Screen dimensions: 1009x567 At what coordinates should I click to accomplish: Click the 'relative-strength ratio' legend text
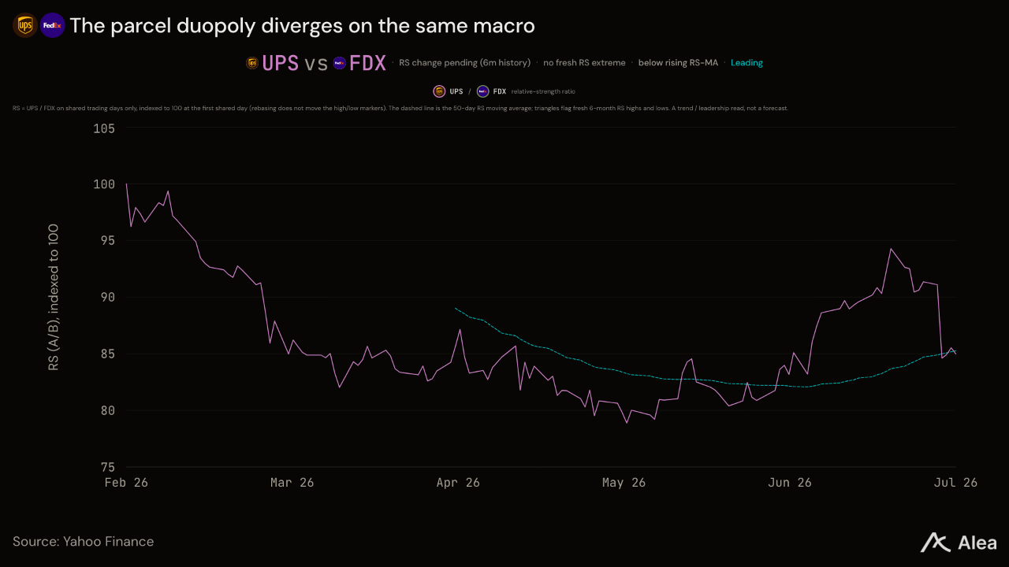(543, 91)
